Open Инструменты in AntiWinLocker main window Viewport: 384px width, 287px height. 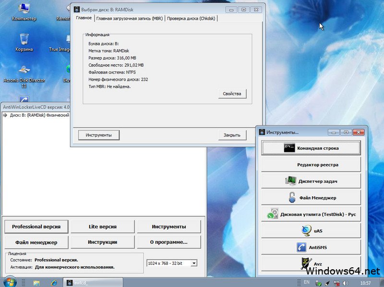tap(169, 227)
